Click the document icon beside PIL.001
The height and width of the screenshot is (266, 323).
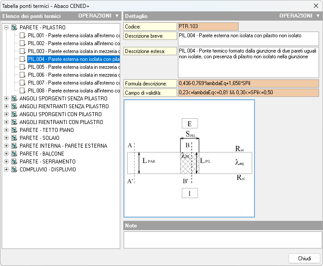23,35
